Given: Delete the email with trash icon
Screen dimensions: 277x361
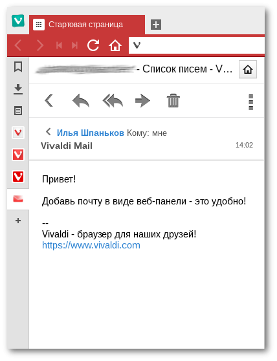Looking at the screenshot, I should [173, 101].
